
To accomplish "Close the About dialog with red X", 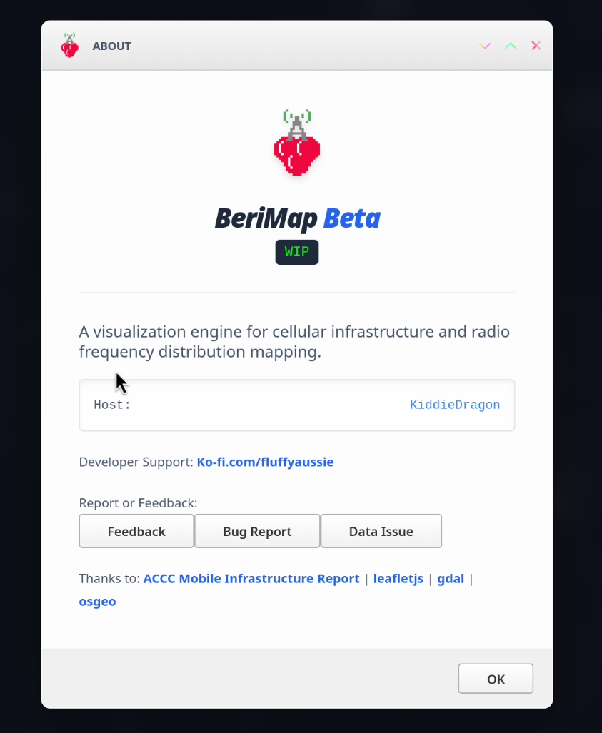I will coord(536,46).
